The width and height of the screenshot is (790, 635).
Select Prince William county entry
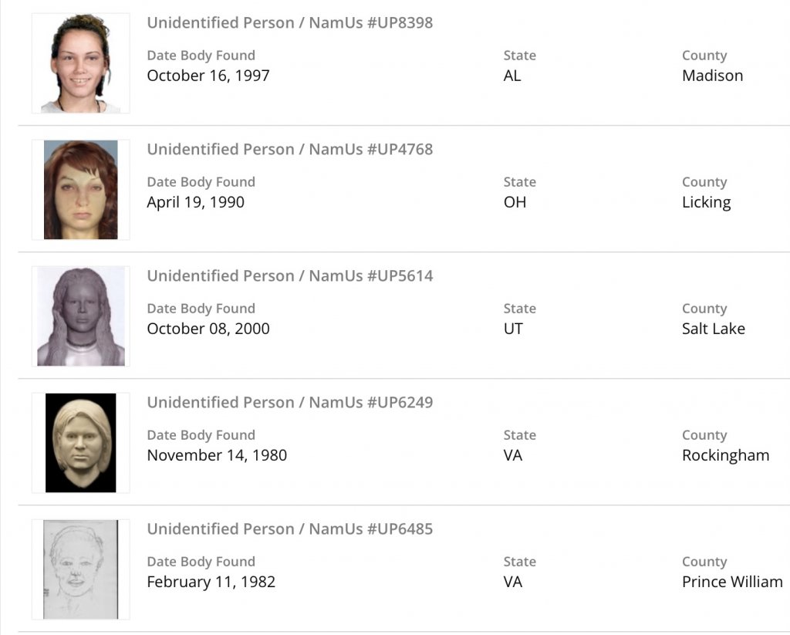(731, 582)
